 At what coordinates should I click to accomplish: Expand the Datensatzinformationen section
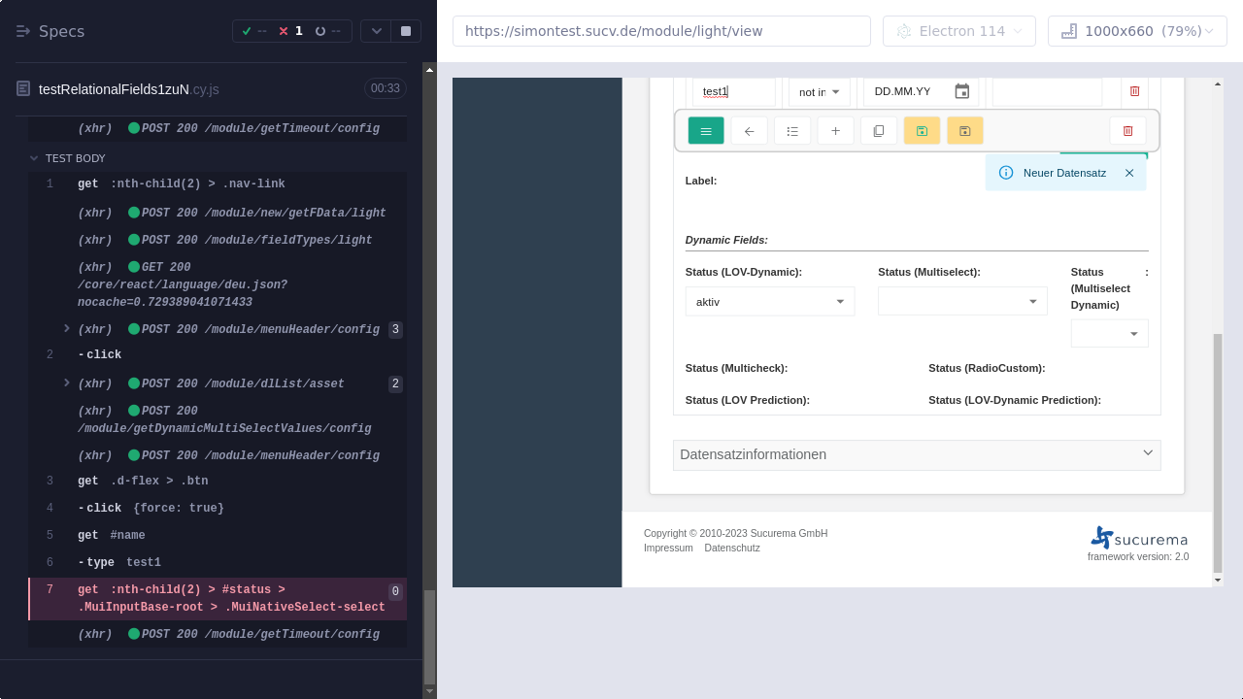tap(916, 454)
